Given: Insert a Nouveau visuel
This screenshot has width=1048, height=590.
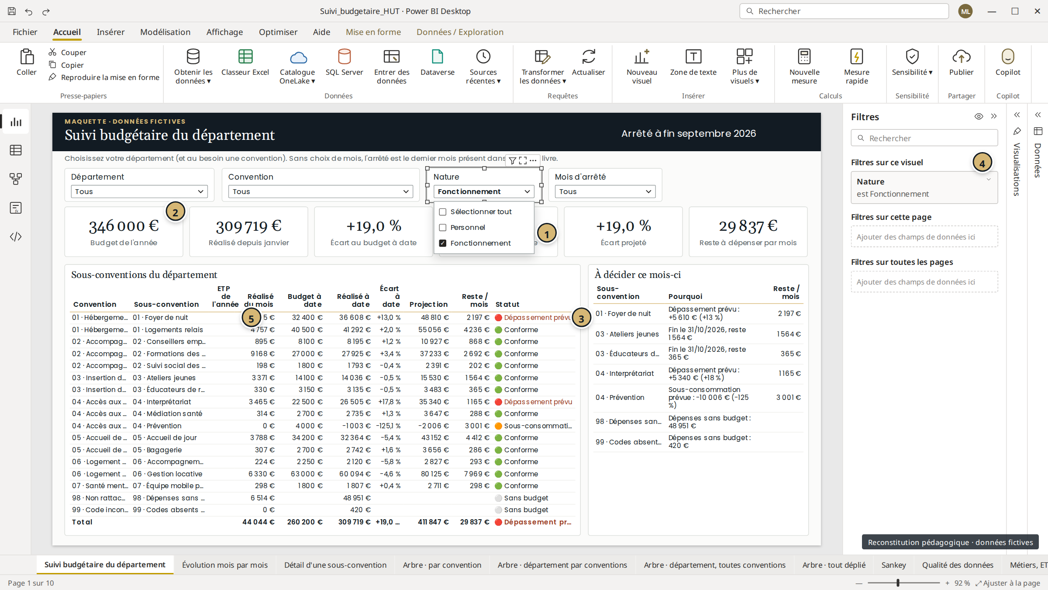Looking at the screenshot, I should (x=641, y=66).
